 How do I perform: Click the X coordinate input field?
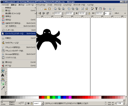(x=58, y=13)
